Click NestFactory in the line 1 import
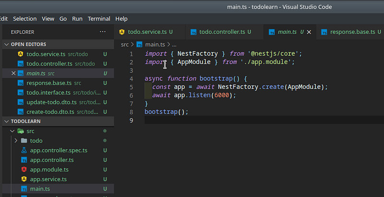The height and width of the screenshot is (197, 384). [197, 54]
